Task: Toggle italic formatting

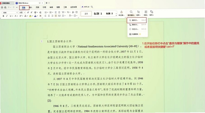Action: [x=7, y=16]
